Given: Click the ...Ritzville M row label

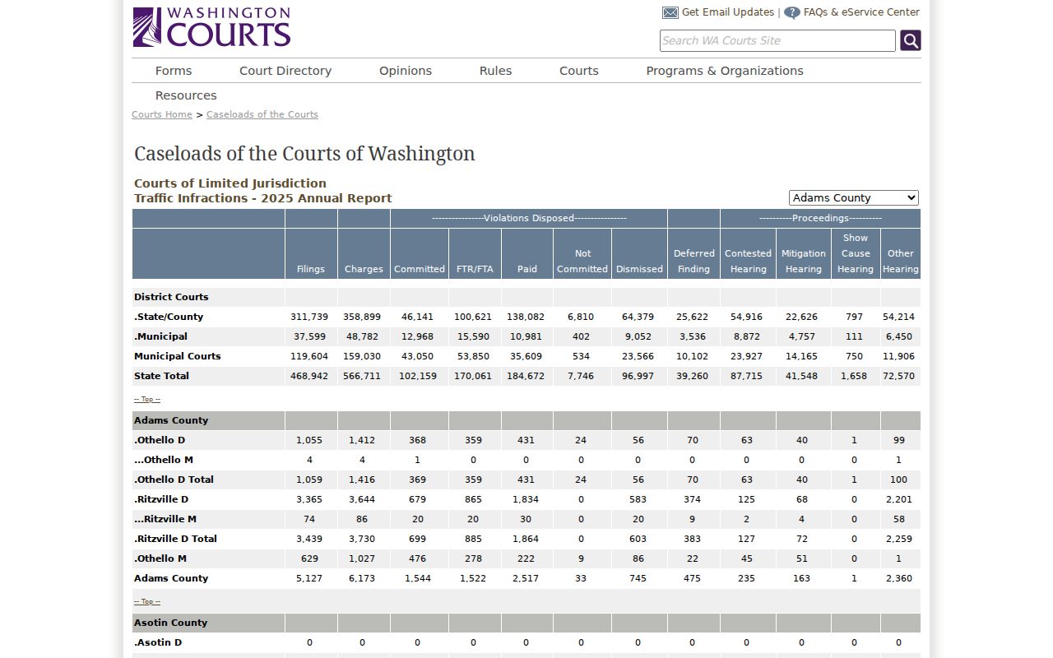Looking at the screenshot, I should click(165, 519).
